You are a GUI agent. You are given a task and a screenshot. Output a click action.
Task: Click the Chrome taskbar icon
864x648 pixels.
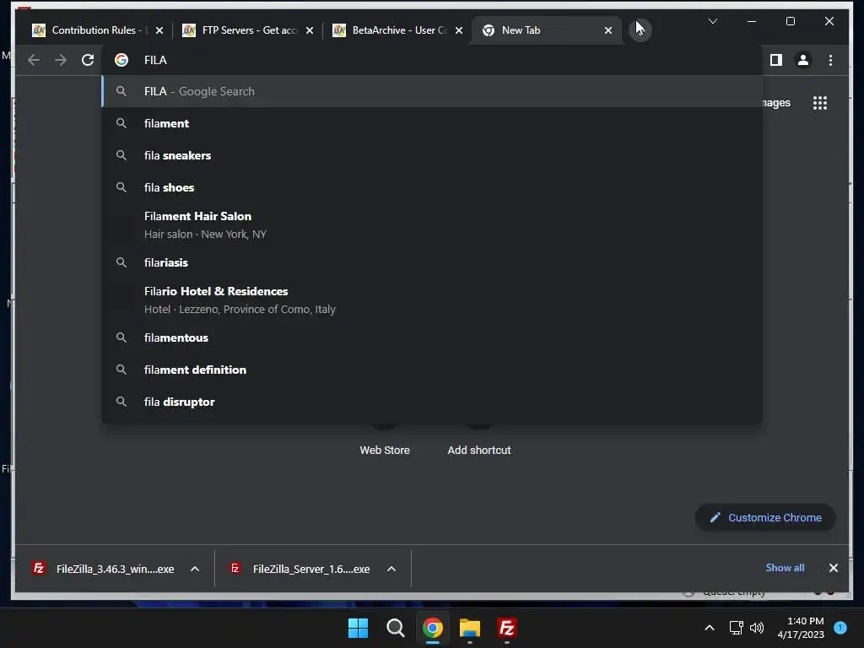(433, 628)
